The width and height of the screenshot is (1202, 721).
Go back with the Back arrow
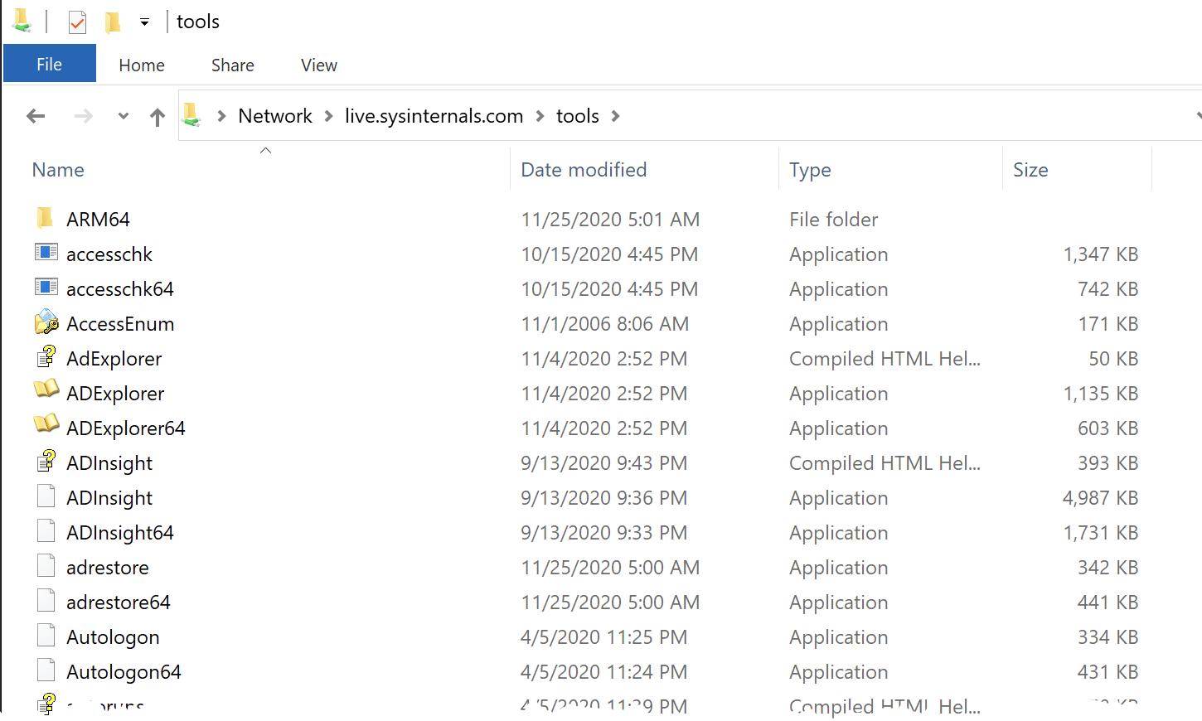36,116
